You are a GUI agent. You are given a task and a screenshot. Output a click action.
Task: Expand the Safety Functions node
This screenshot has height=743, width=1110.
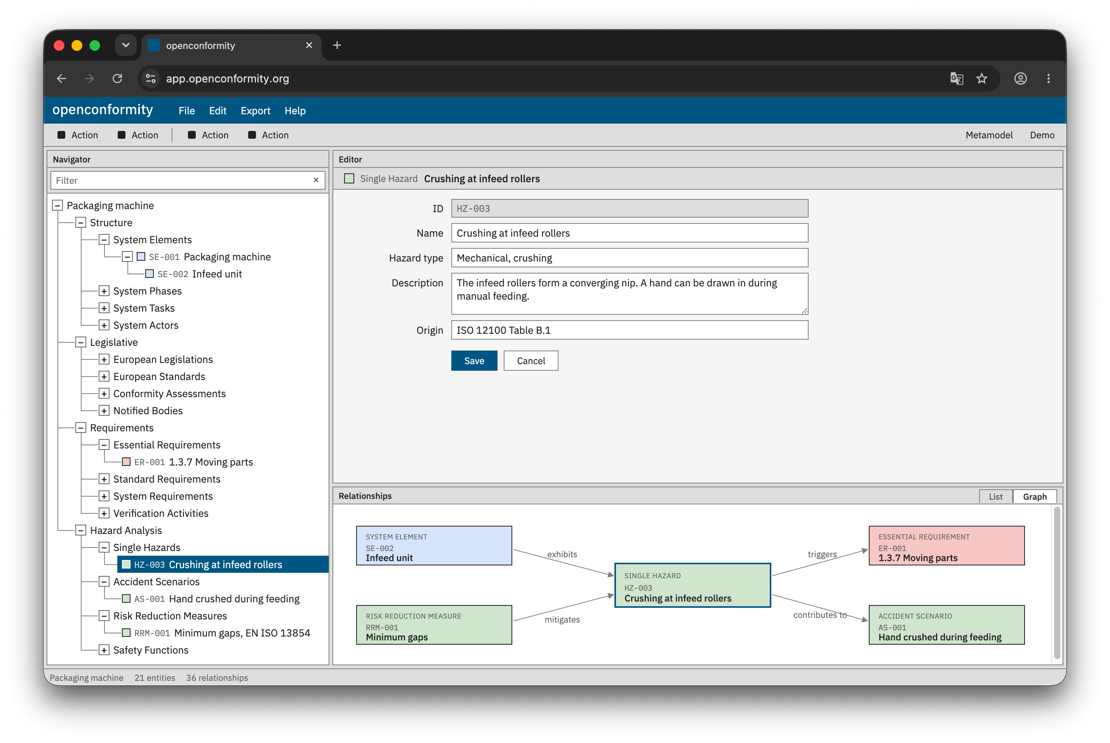104,649
